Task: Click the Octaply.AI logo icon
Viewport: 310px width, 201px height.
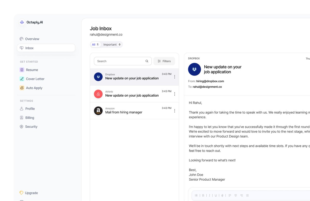Action: 22,22
